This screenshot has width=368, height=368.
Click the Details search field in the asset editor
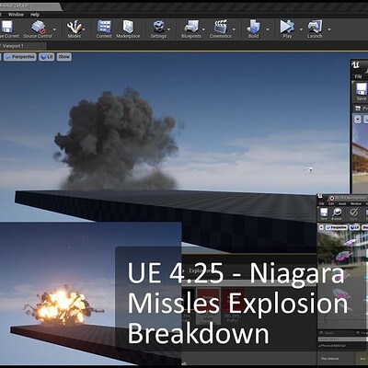(x=343, y=339)
